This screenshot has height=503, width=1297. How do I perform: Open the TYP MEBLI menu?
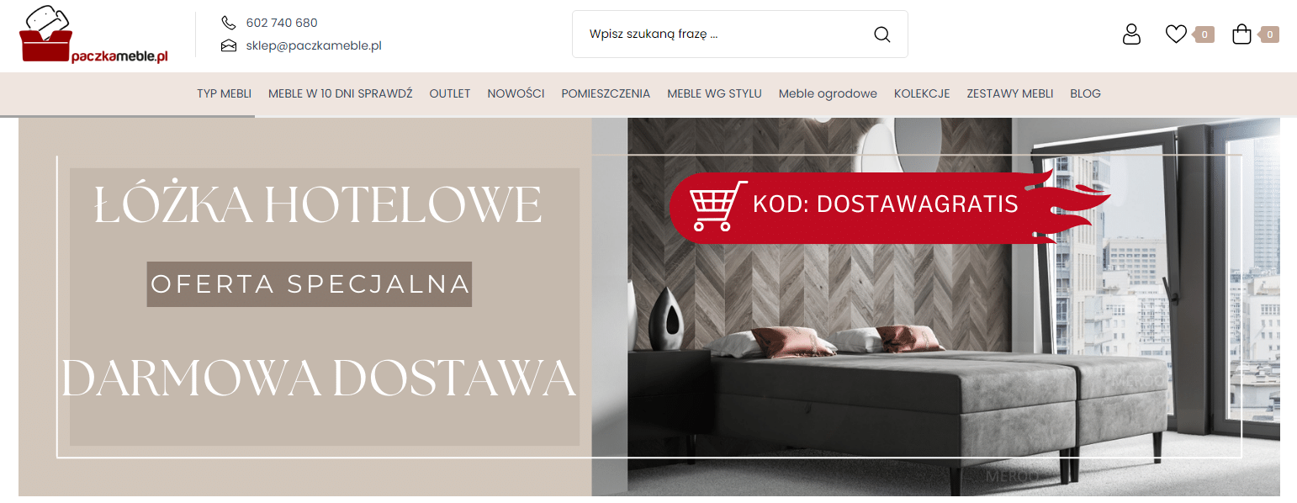(x=225, y=93)
